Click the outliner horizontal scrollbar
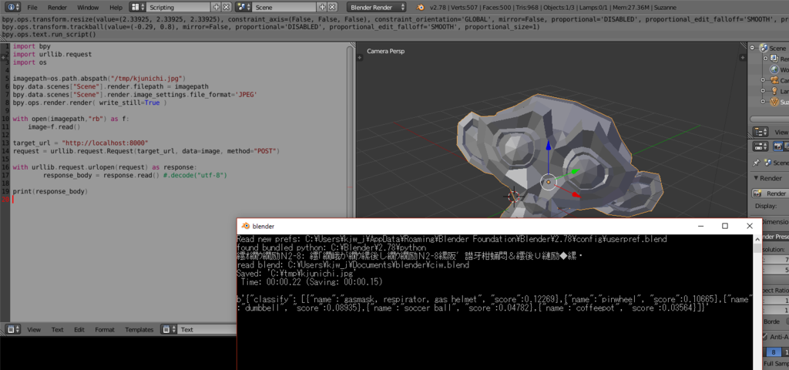Screen dimensions: 789x370 click(x=770, y=119)
